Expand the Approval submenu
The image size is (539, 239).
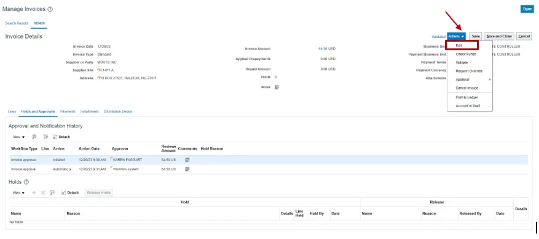coord(470,80)
